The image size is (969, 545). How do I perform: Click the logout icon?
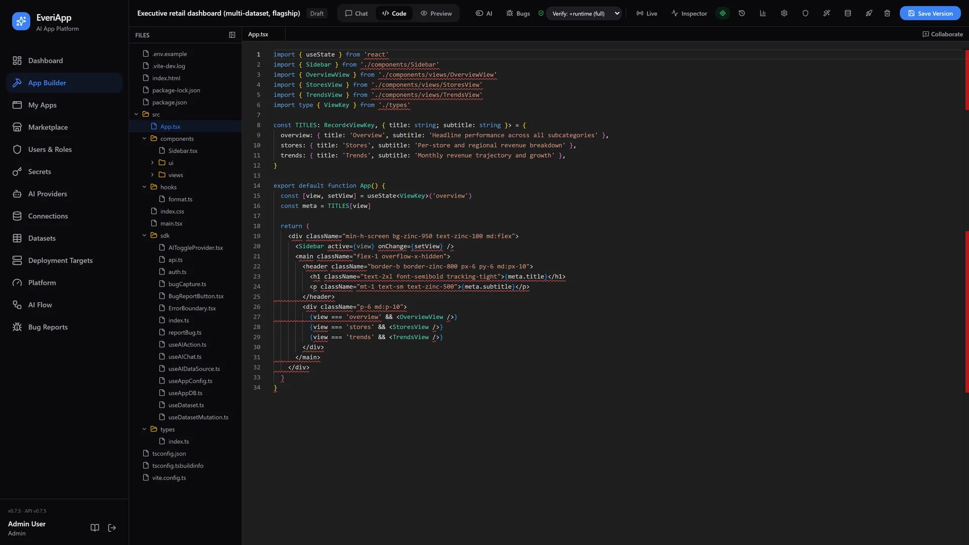(112, 528)
